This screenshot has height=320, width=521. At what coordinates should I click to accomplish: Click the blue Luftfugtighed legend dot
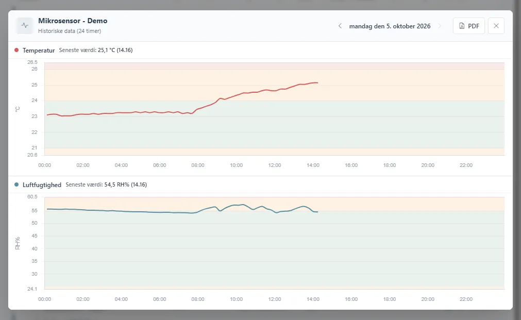point(16,185)
